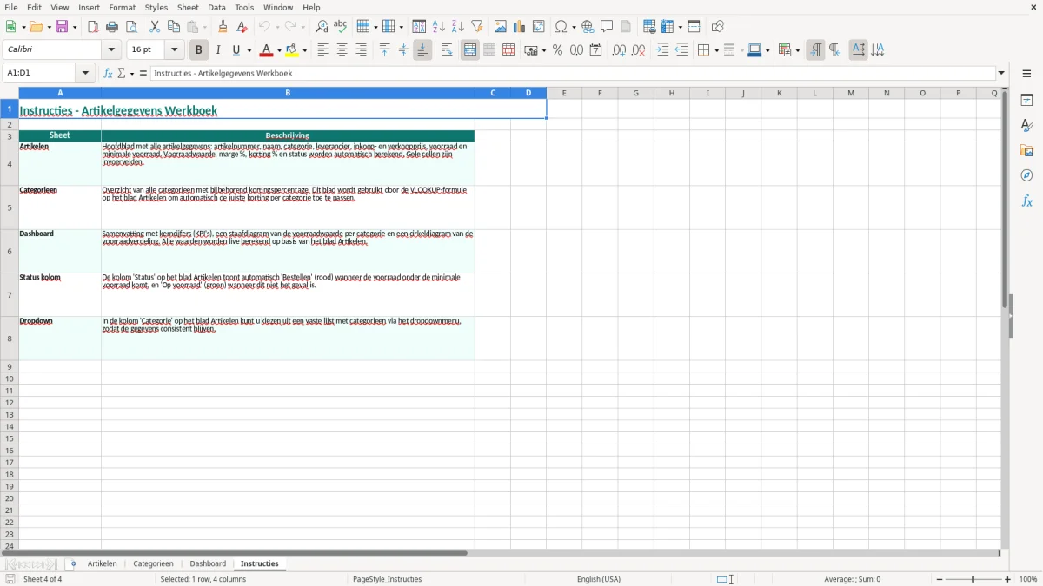The width and height of the screenshot is (1043, 586).
Task: Open the Function Wizard
Action: tap(109, 74)
